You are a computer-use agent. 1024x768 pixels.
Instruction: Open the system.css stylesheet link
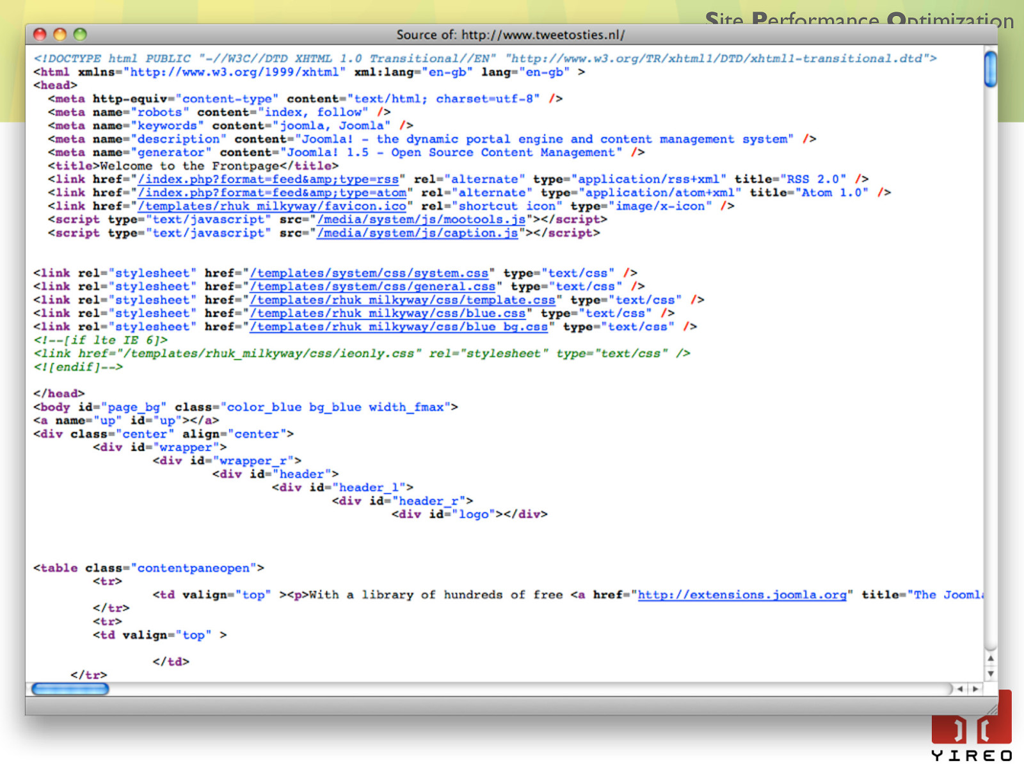coord(369,273)
